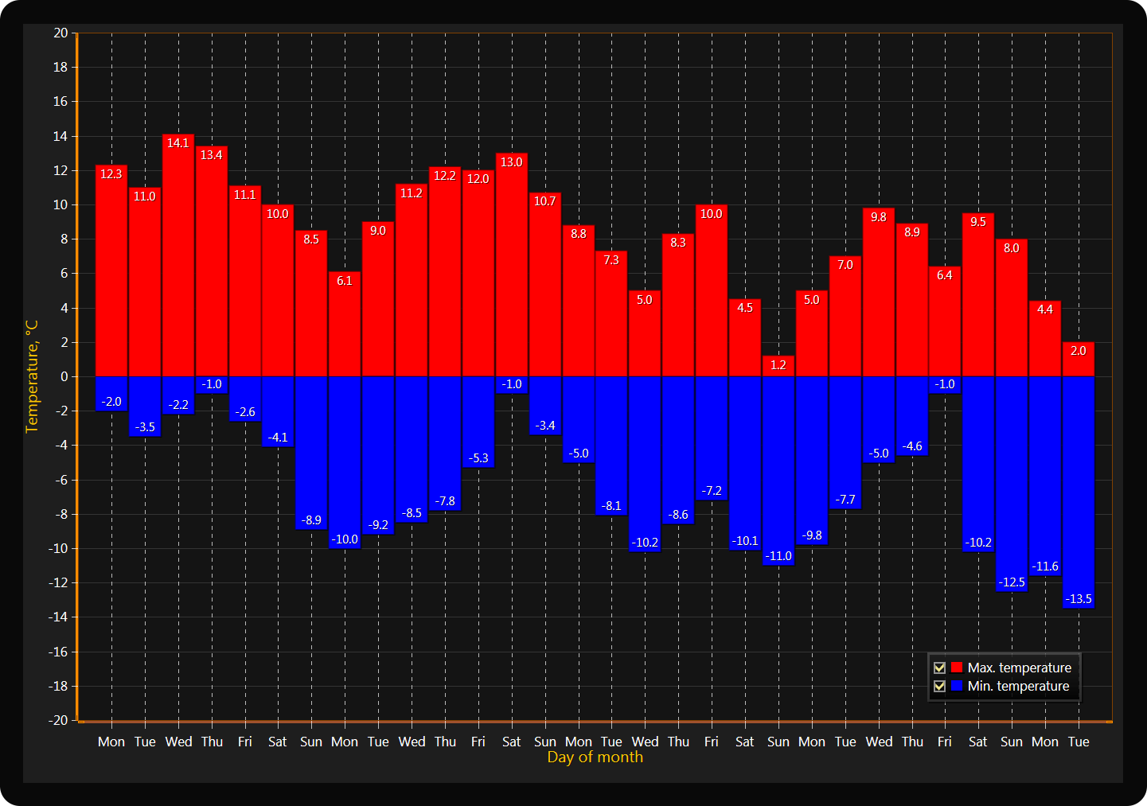Click the 'Min. temperature' legend label
The height and width of the screenshot is (806, 1147).
coord(1018,686)
